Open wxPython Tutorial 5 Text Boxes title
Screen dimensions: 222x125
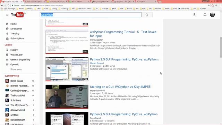point(123,34)
